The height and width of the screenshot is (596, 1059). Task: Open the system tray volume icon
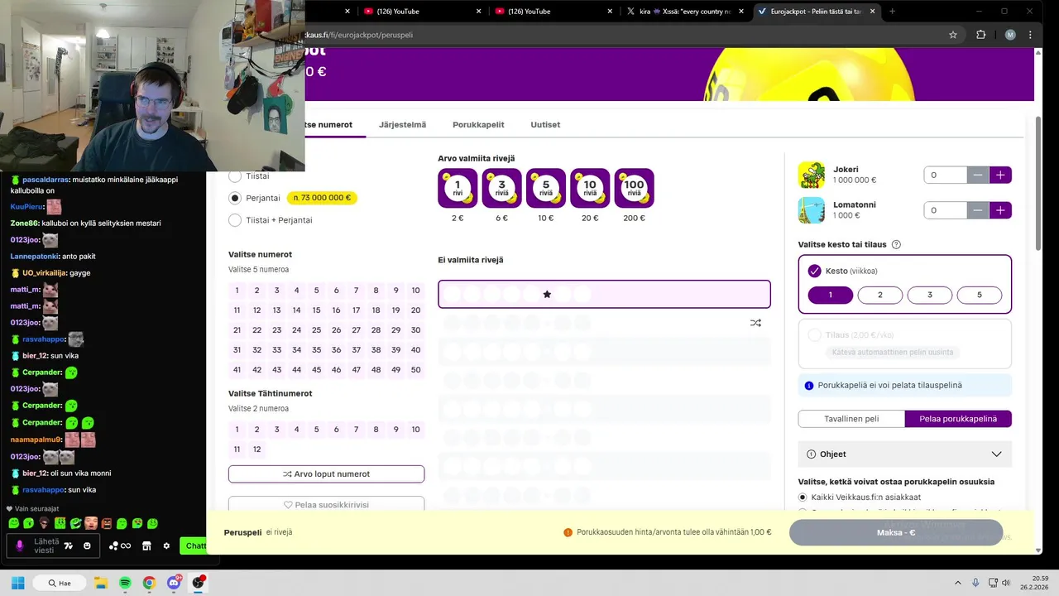(x=1006, y=583)
